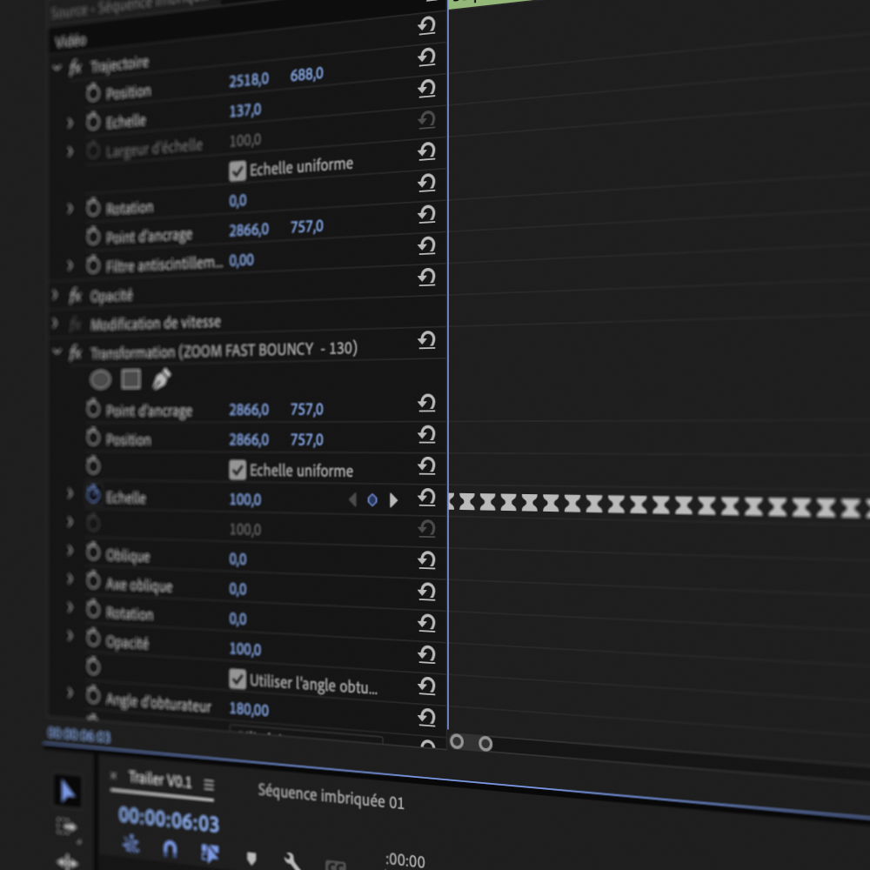Click the Selection arrow tool
870x870 pixels.
[x=67, y=791]
